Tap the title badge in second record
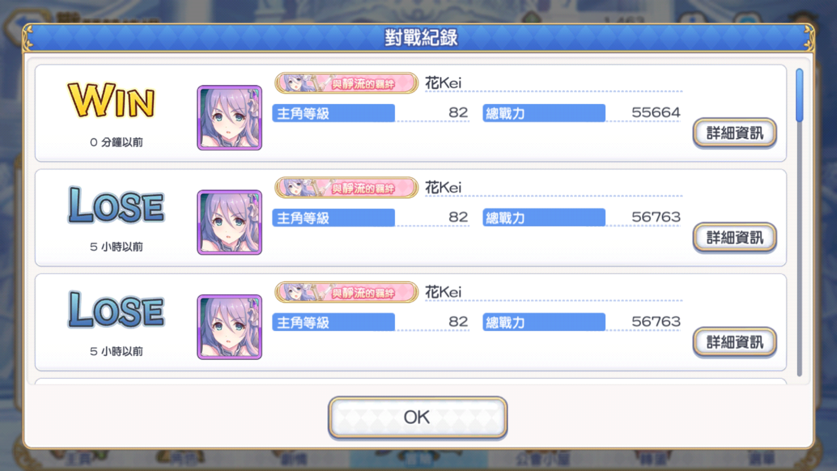The height and width of the screenshot is (471, 837). click(x=347, y=188)
